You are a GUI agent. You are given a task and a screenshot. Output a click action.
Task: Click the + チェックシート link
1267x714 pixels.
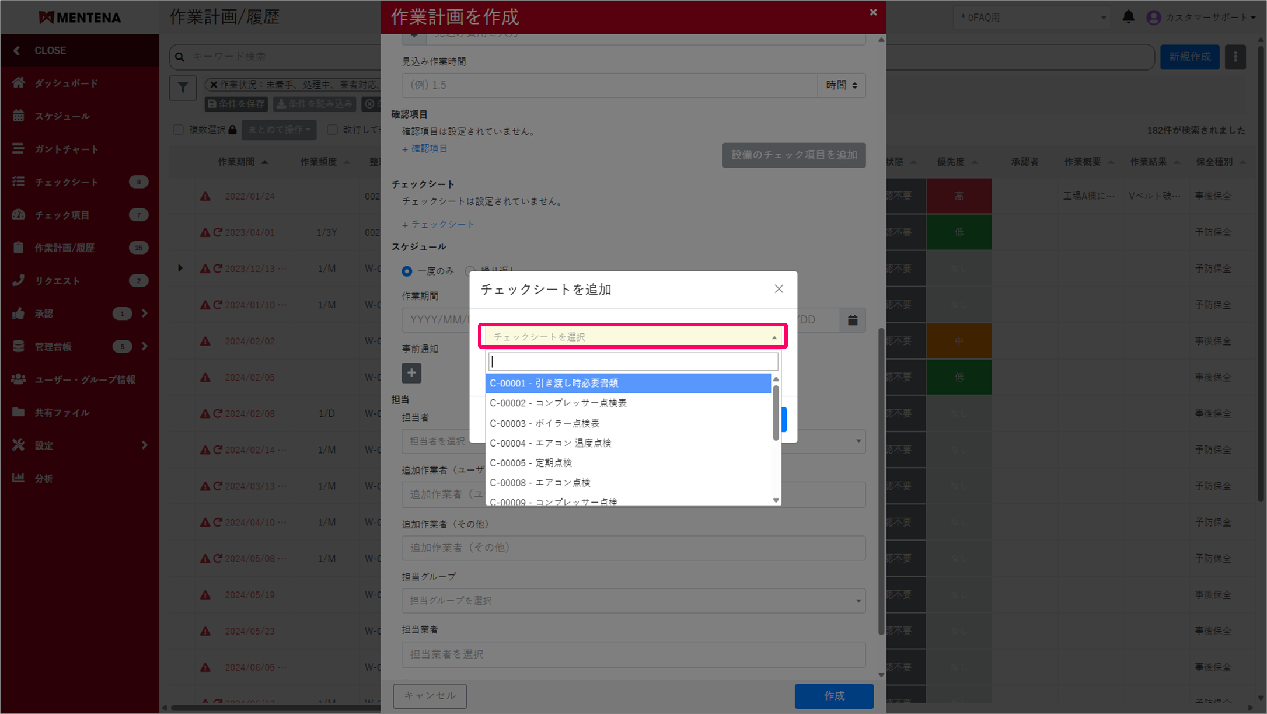pyautogui.click(x=438, y=224)
